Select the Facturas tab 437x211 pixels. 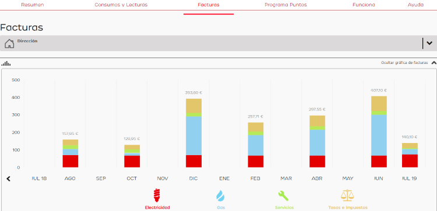(x=209, y=5)
